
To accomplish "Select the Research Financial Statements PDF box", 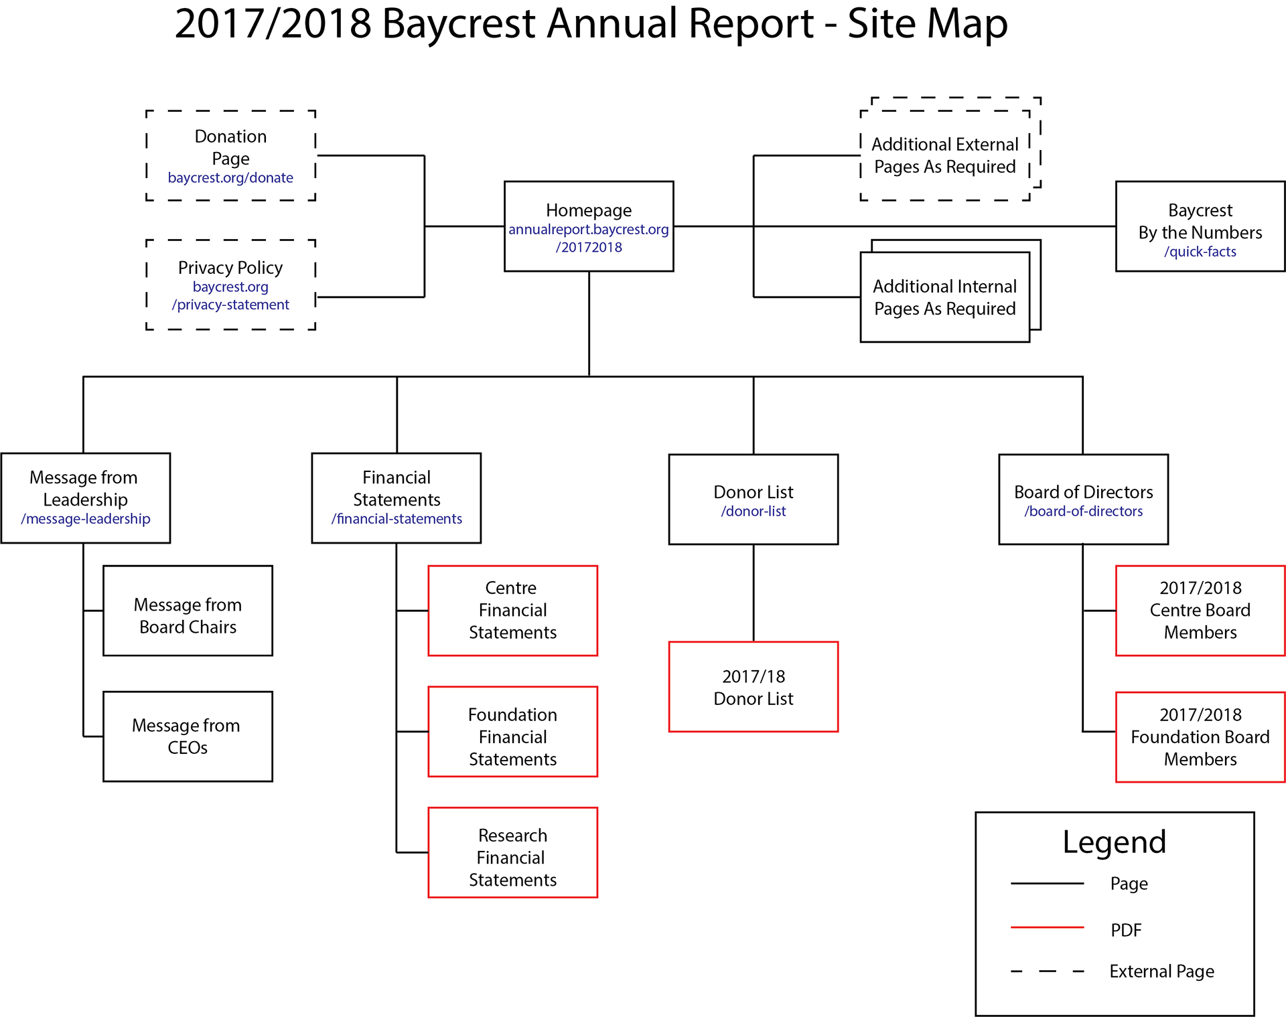I will pyautogui.click(x=513, y=852).
